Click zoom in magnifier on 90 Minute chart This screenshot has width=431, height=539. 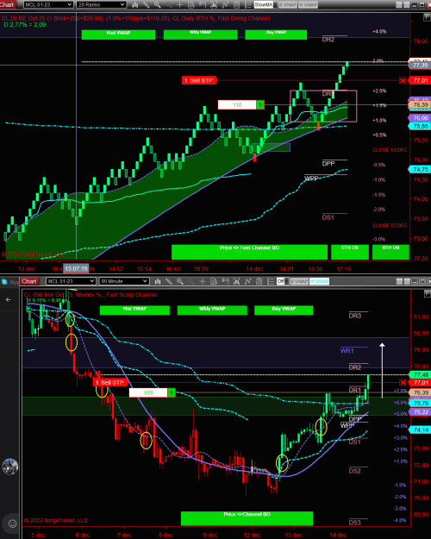tap(180, 281)
